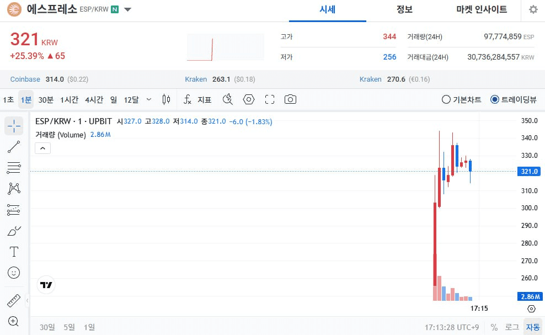The image size is (545, 335).
Task: Collapse the chart legend with the chevron
Action: tap(43, 148)
